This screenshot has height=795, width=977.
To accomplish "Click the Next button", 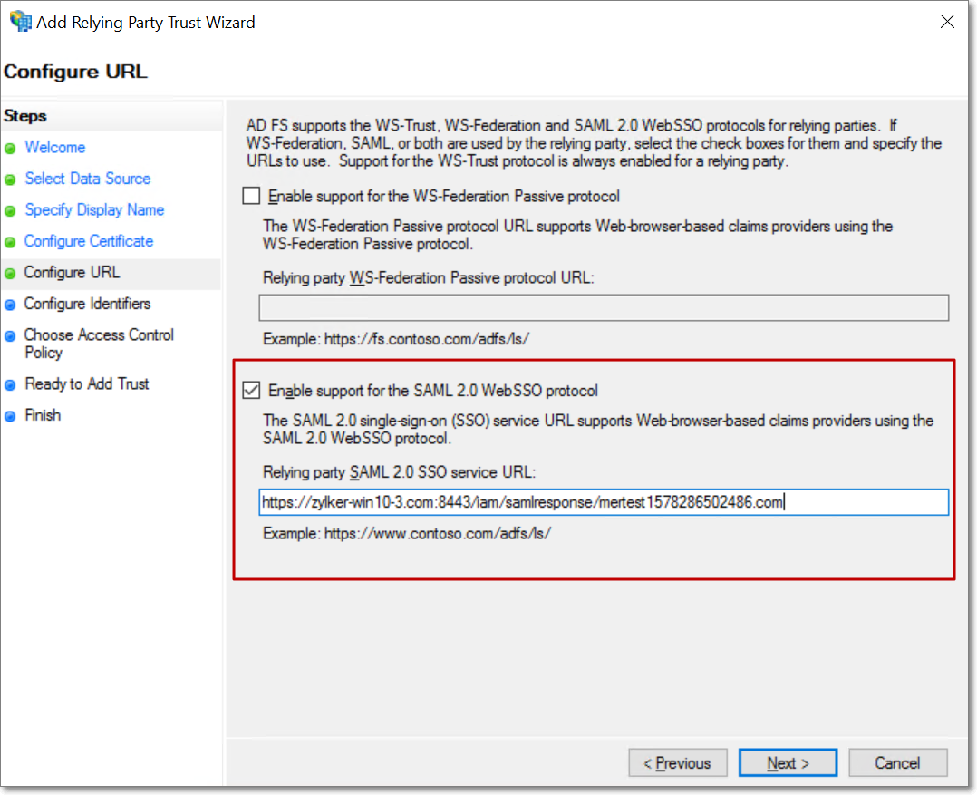I will tap(788, 763).
